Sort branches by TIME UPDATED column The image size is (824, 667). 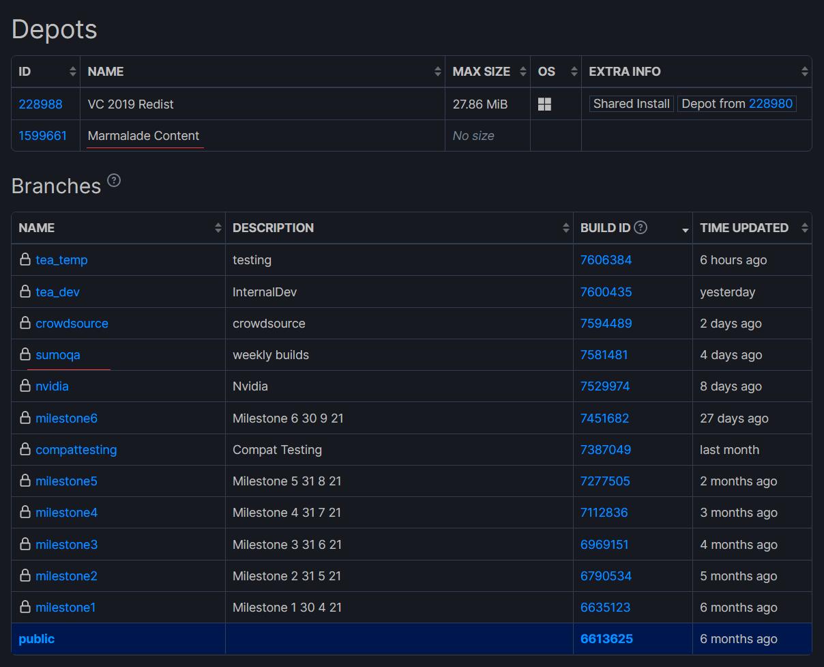pos(805,228)
